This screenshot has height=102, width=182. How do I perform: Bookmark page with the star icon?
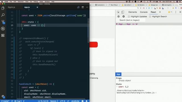(140, 8)
